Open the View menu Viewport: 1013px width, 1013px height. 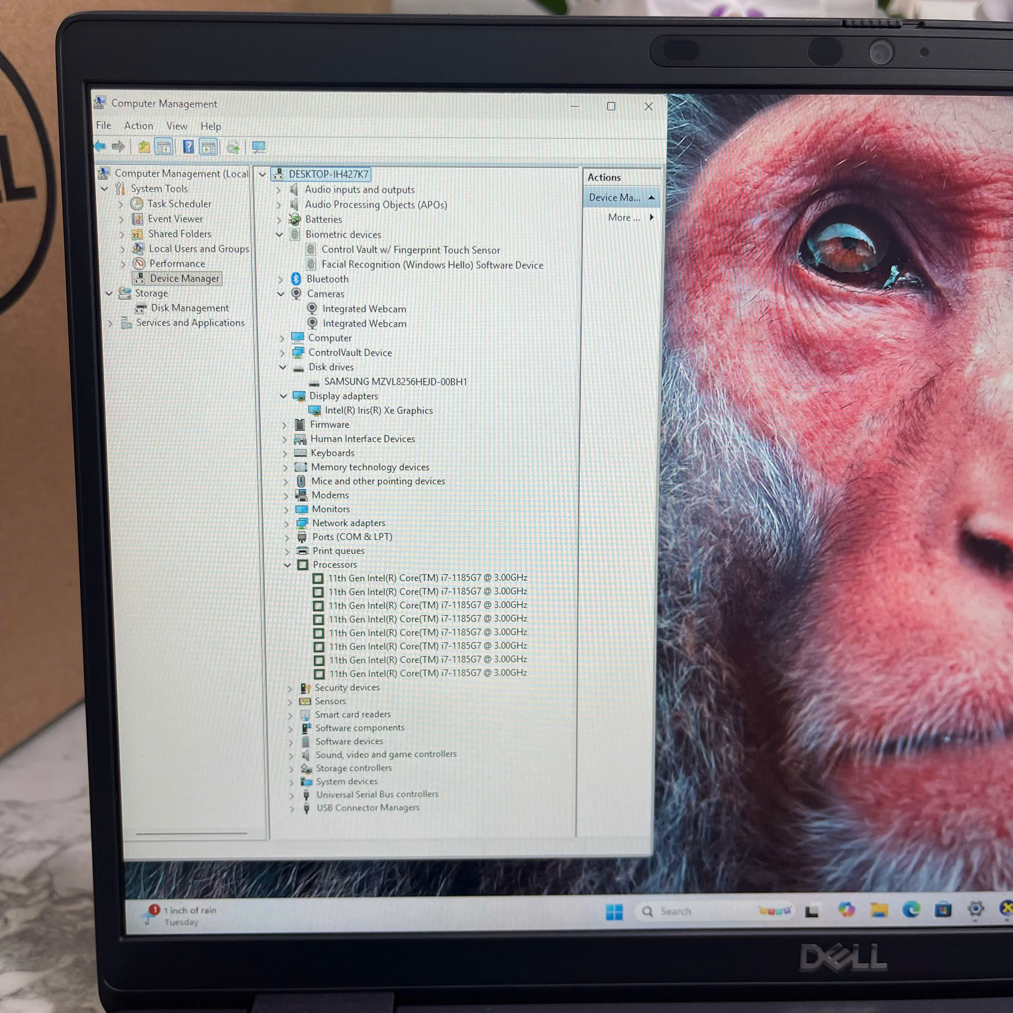(177, 126)
